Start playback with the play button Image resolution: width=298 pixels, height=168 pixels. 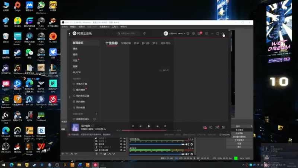[149, 126]
